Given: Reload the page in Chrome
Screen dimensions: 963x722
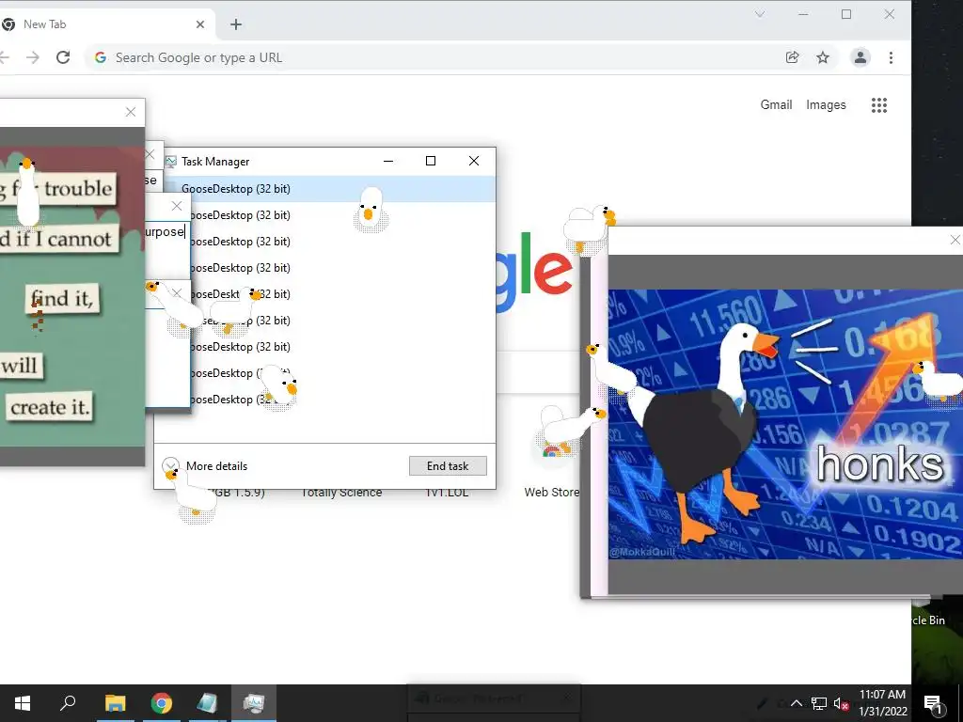Looking at the screenshot, I should pos(63,57).
